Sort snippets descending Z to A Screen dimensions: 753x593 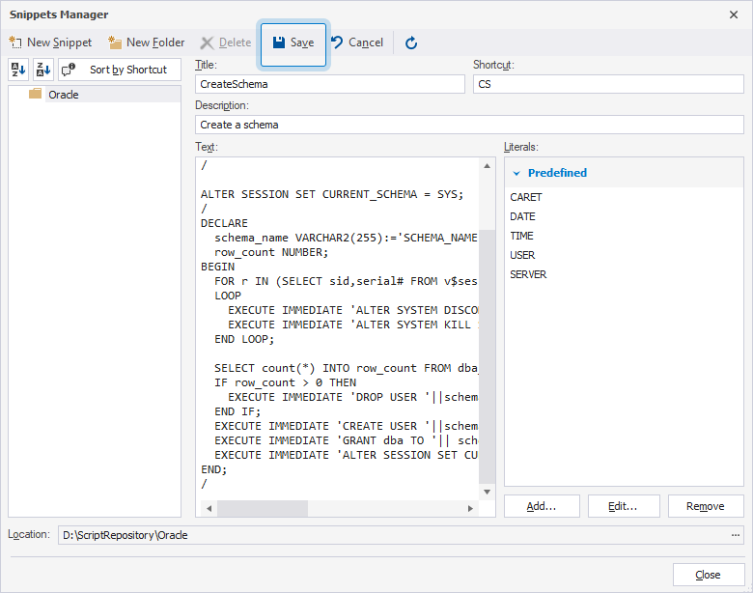tap(43, 70)
